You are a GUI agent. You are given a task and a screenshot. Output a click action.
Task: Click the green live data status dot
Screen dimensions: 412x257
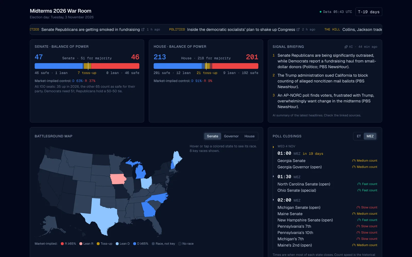point(321,12)
